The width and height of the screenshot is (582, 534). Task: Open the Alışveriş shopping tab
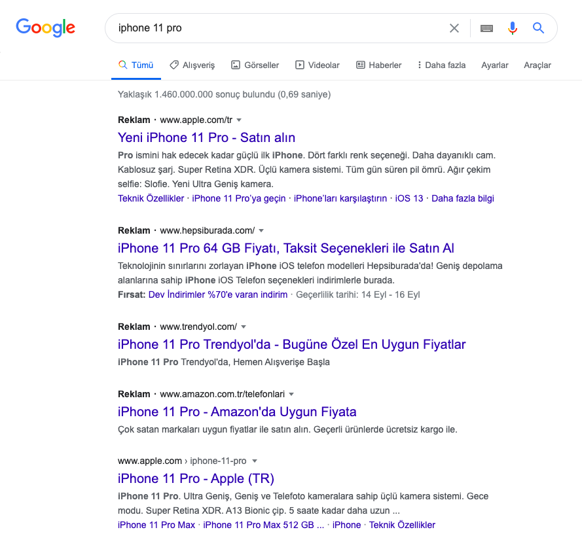tap(192, 65)
